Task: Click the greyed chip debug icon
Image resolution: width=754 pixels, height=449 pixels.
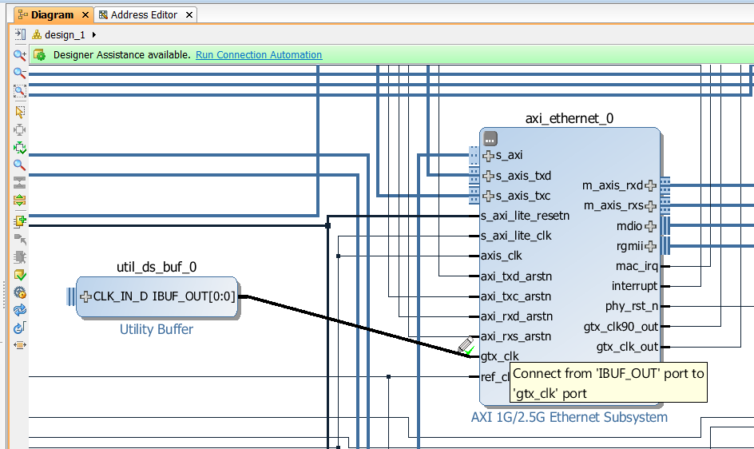Action: (x=20, y=257)
